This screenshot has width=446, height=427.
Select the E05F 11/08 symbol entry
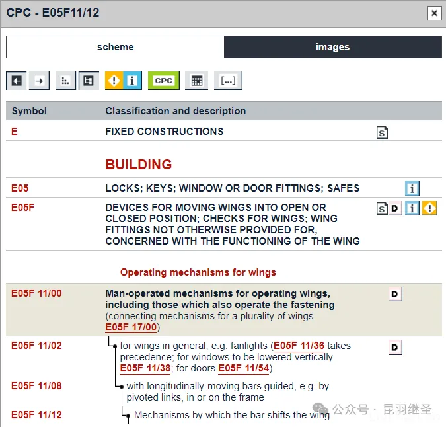36,385
